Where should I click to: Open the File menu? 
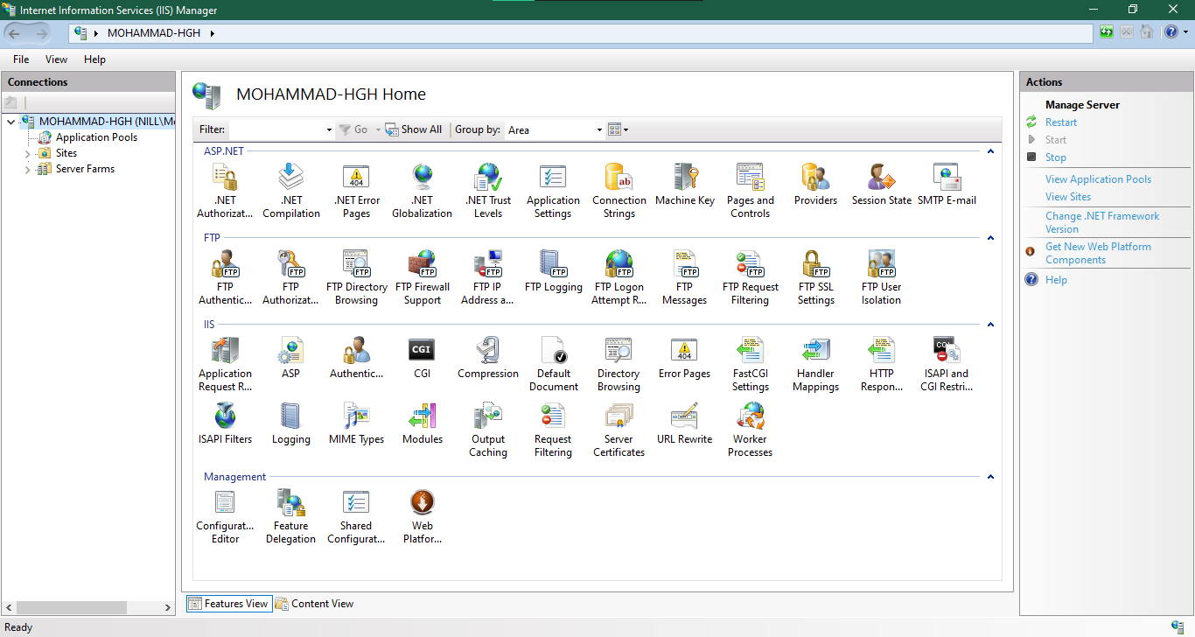click(x=21, y=59)
